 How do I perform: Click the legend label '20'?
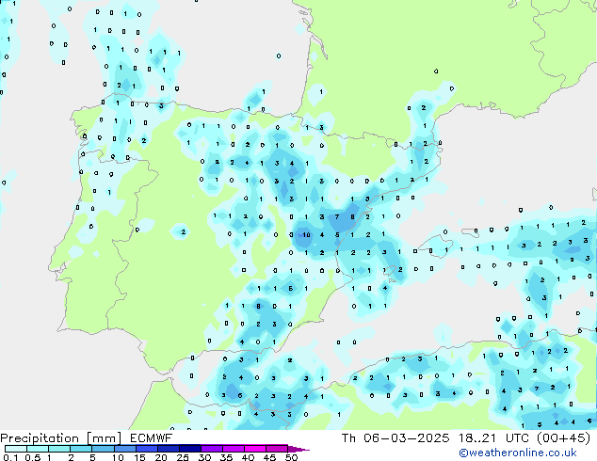(x=161, y=457)
